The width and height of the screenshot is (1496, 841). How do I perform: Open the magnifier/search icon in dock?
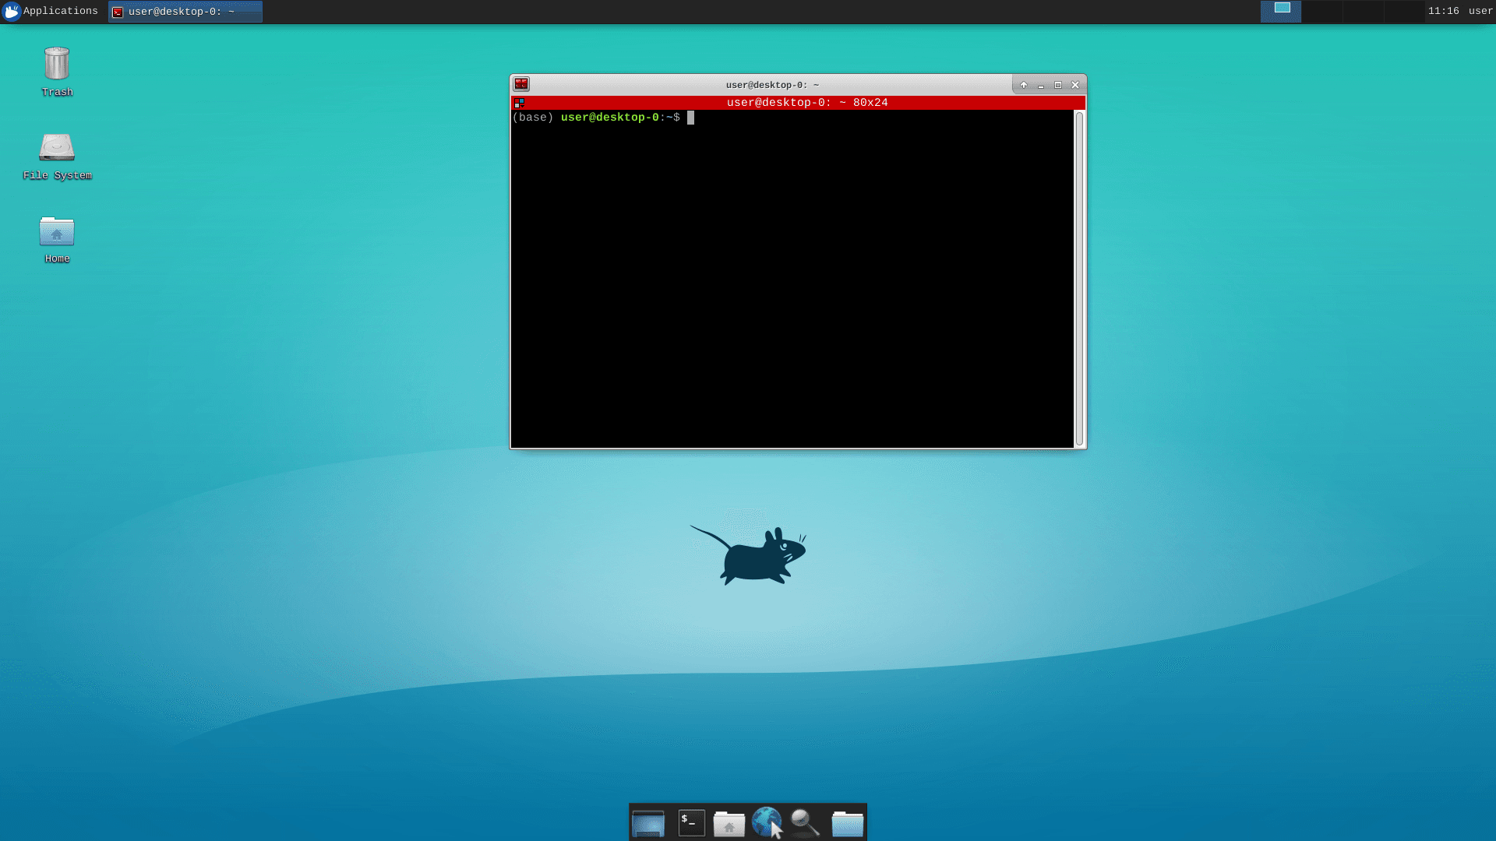pyautogui.click(x=806, y=822)
